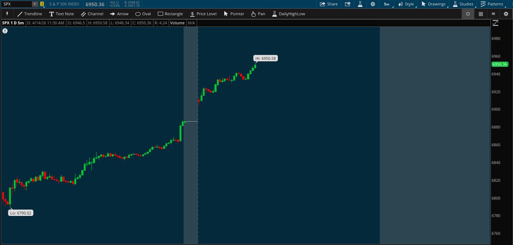Image resolution: width=513 pixels, height=245 pixels.
Task: Select the Rectangle drawing tool
Action: pyautogui.click(x=170, y=14)
